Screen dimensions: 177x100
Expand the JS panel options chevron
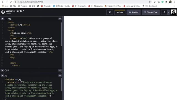tap(60, 76)
